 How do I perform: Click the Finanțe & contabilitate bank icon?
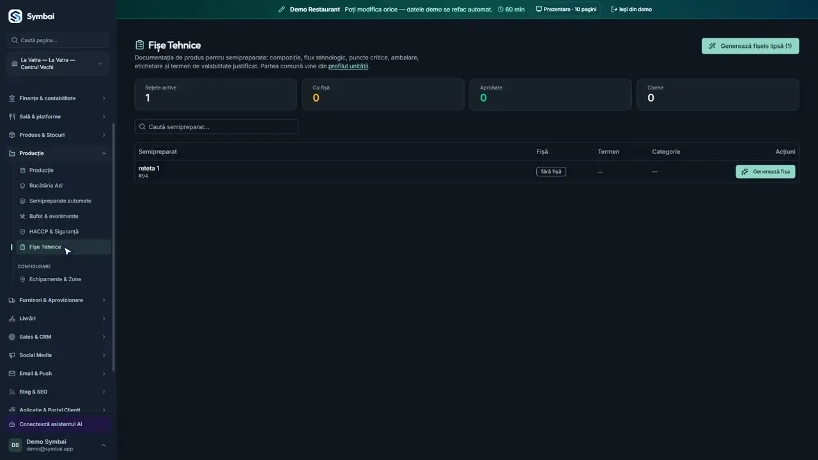pos(12,98)
